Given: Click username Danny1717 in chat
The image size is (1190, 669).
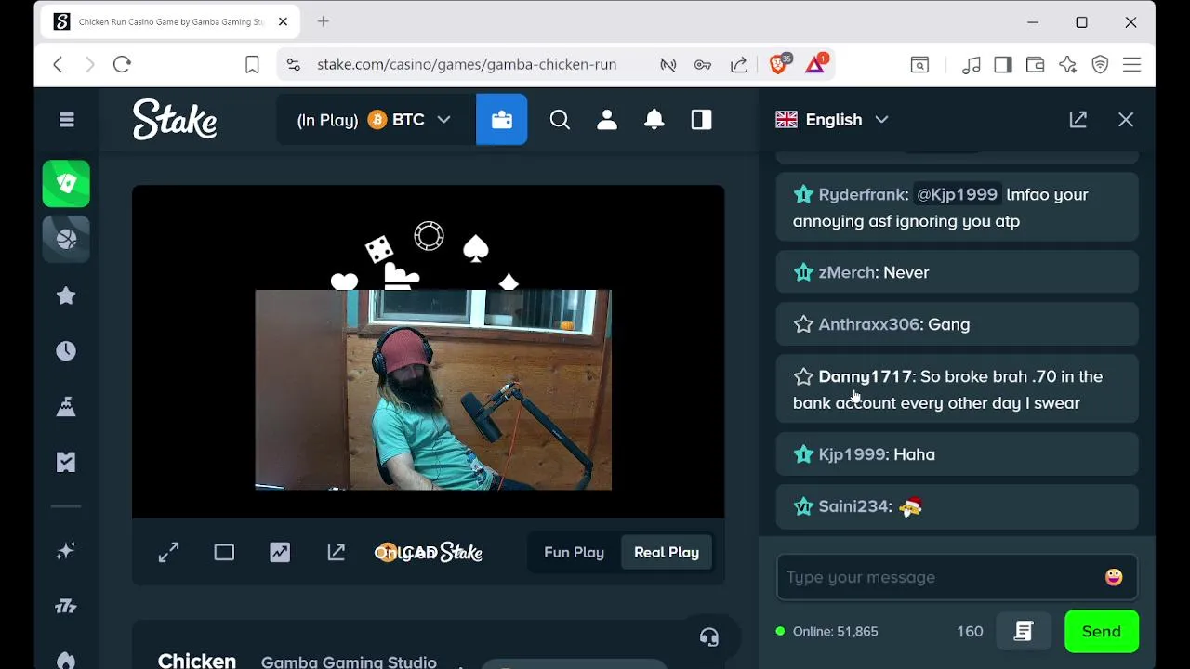Looking at the screenshot, I should (x=865, y=377).
